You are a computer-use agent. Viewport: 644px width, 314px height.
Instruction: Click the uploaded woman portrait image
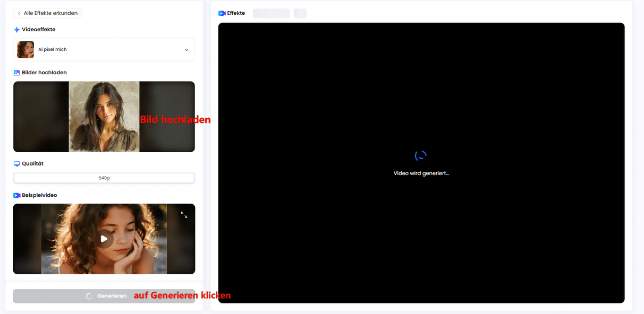104,117
